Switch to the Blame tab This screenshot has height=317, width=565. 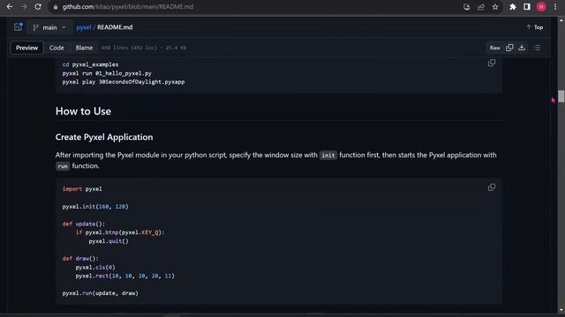tap(84, 48)
